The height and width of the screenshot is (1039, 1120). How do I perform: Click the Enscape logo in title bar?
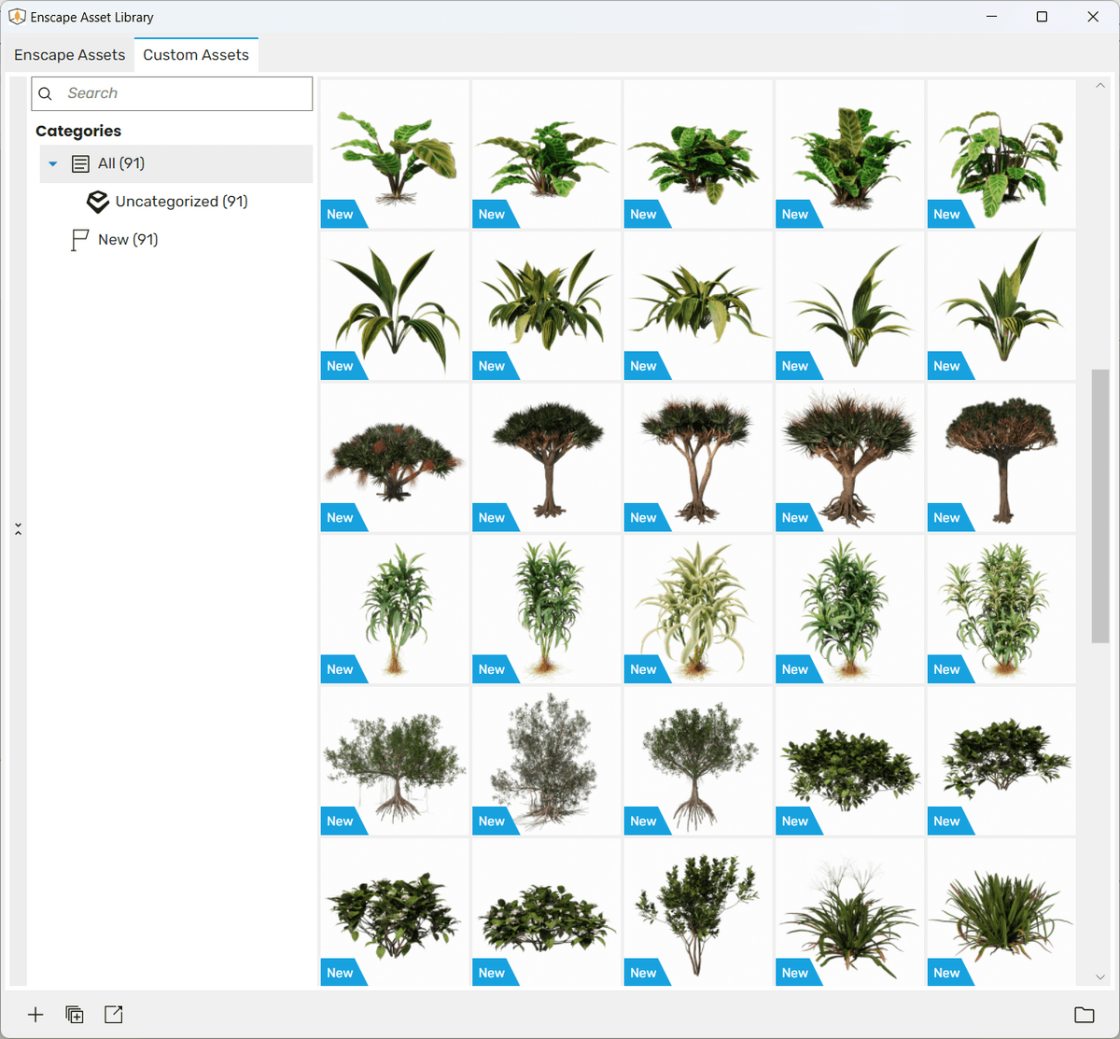click(x=17, y=17)
